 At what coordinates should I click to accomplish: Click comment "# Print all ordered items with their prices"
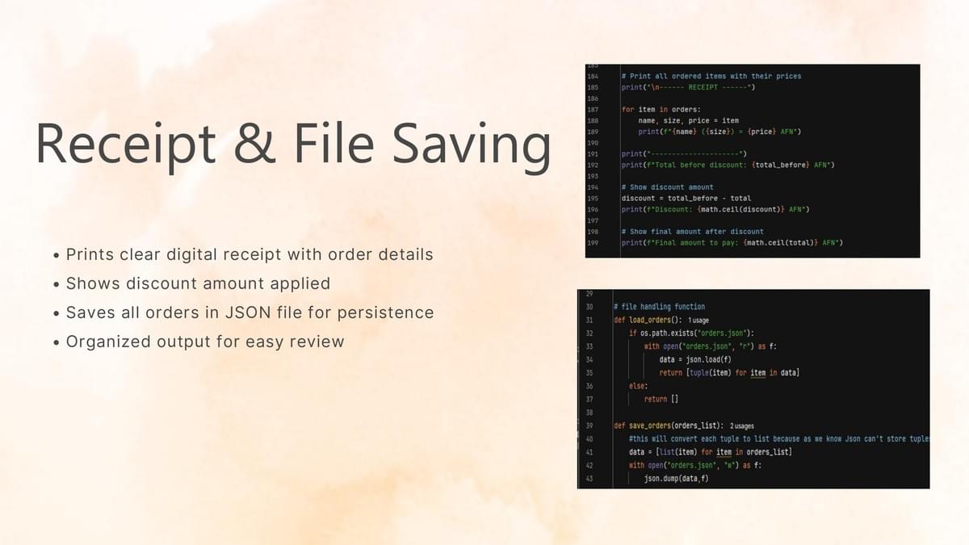[711, 76]
